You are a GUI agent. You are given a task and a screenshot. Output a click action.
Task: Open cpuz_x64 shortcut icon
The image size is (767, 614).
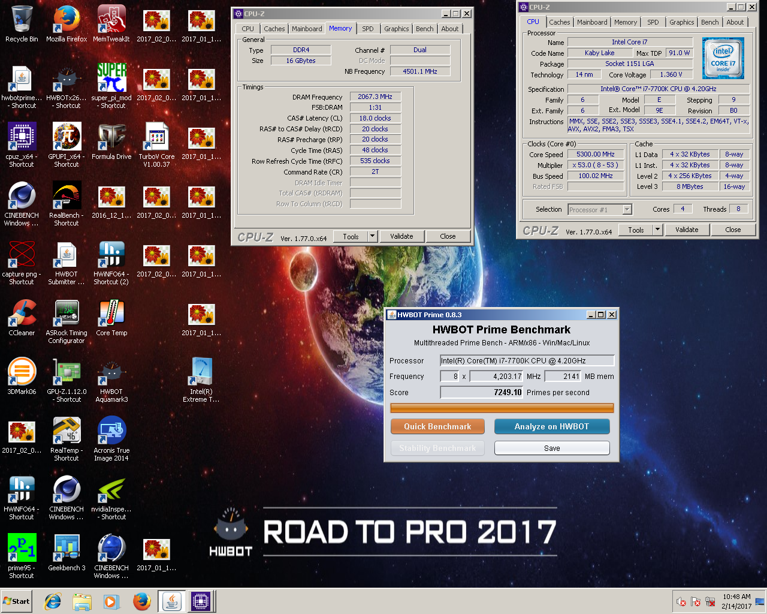[x=22, y=145]
